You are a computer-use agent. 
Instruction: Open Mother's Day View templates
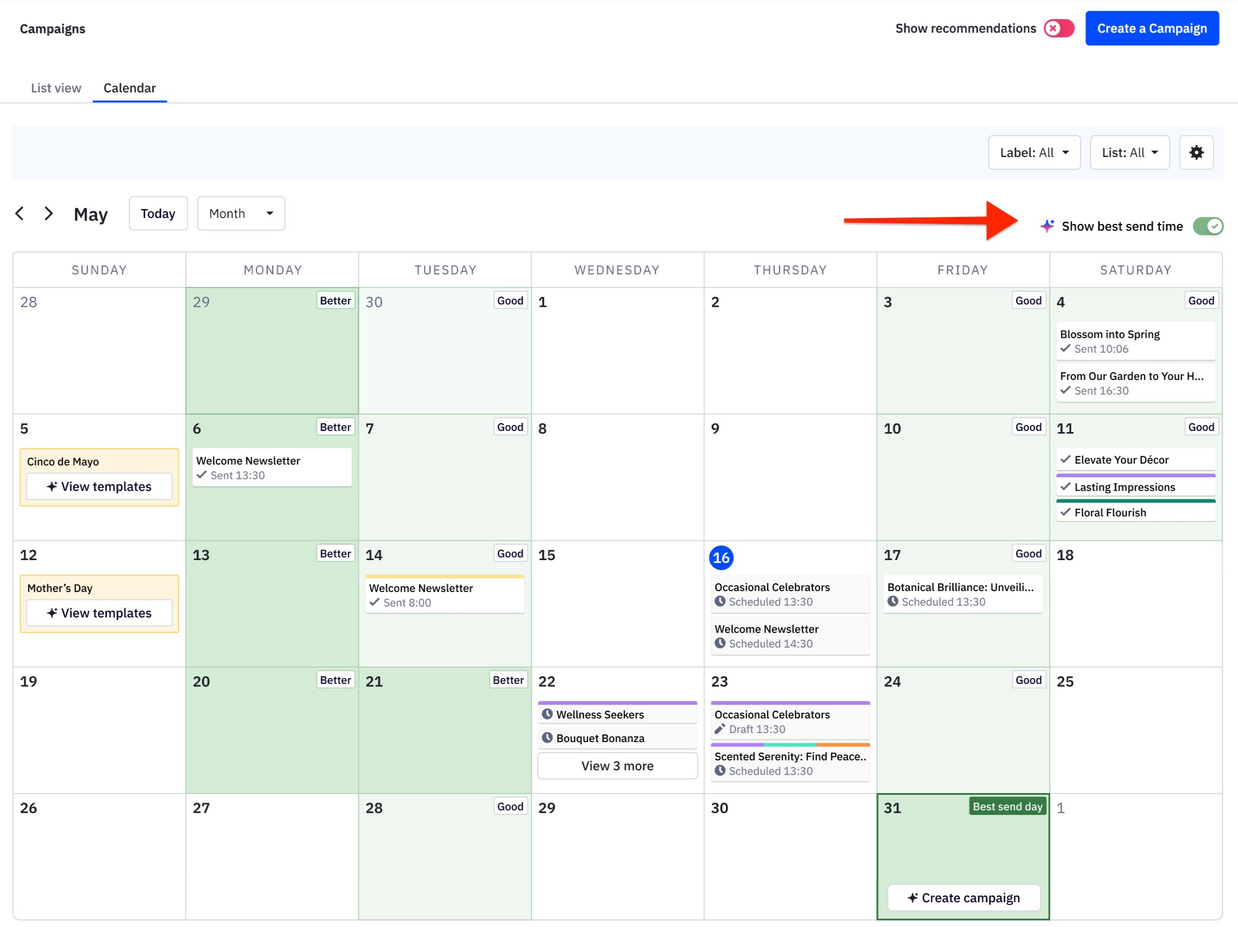(99, 613)
